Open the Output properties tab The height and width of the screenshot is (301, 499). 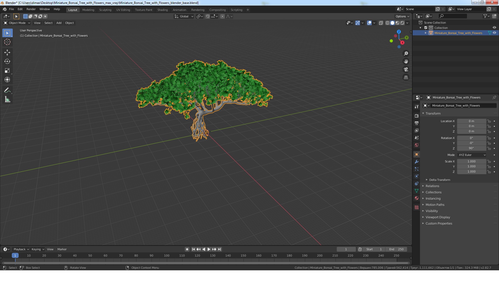point(417,123)
